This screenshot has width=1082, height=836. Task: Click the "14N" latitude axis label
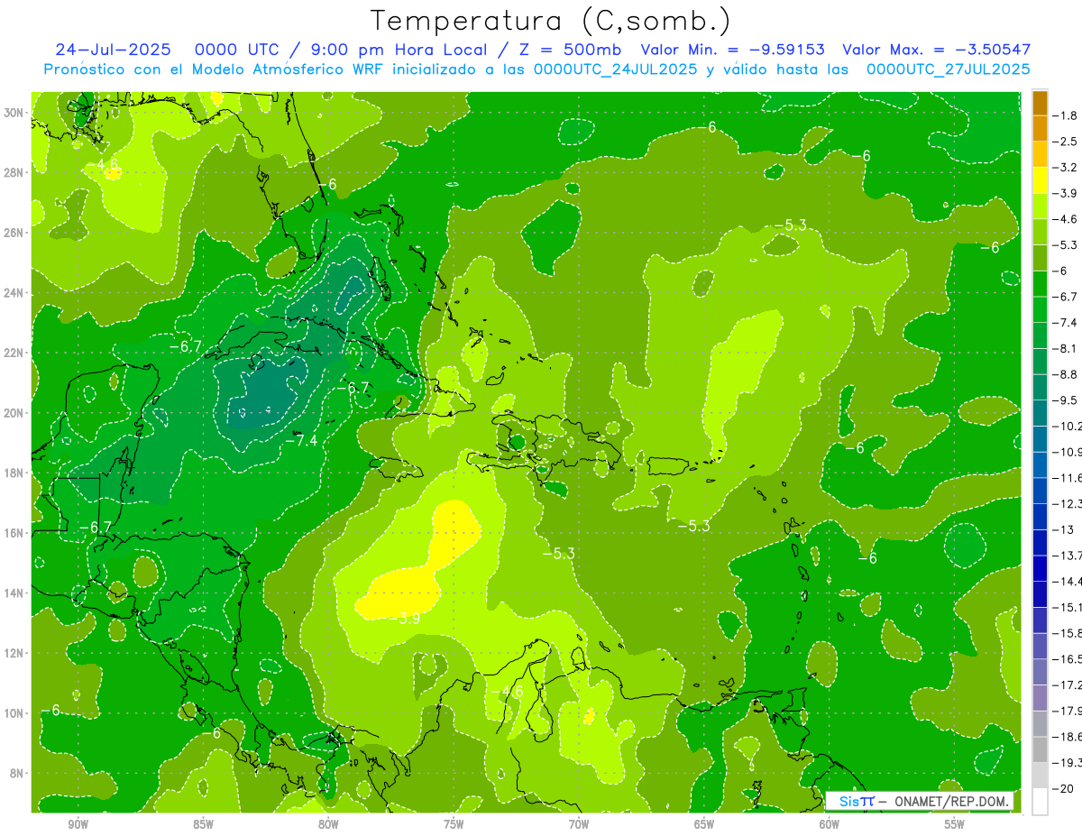pos(15,593)
